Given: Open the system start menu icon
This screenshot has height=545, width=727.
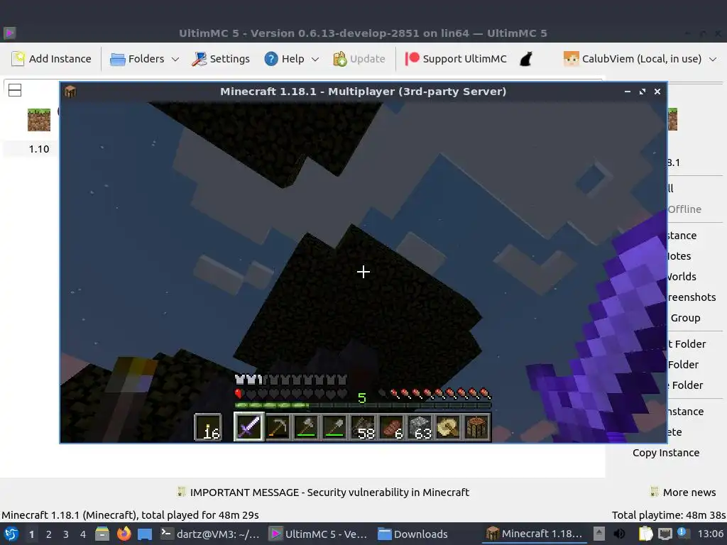Looking at the screenshot, I should (11, 534).
